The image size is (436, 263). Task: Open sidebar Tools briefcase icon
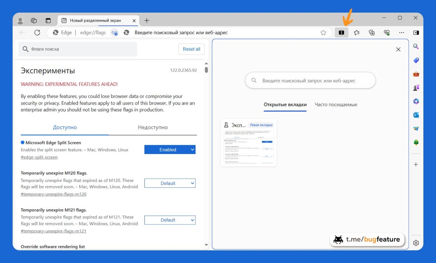click(416, 74)
